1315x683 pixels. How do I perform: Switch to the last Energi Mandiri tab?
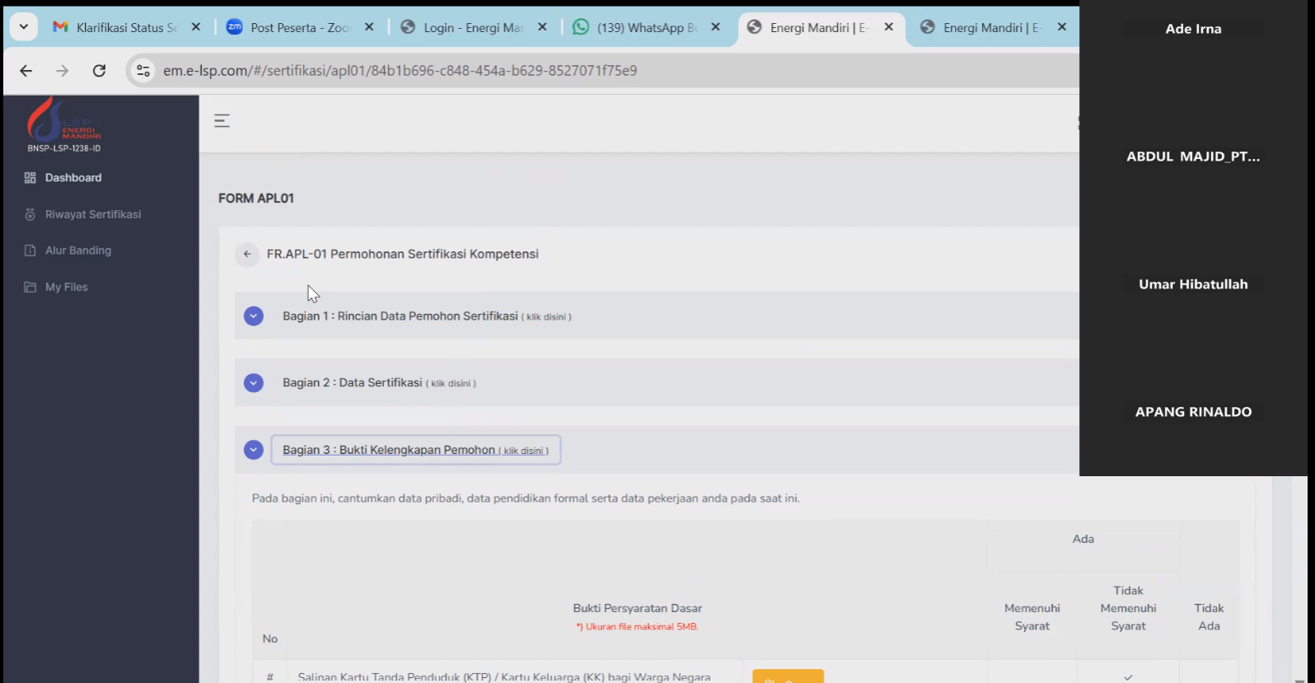point(992,27)
